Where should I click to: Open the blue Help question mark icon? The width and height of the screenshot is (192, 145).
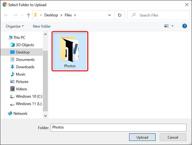[x=185, y=26]
